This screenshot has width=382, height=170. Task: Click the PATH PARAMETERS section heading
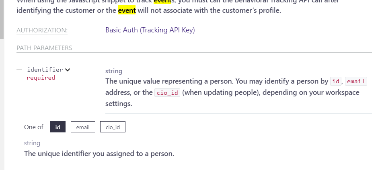pos(44,48)
